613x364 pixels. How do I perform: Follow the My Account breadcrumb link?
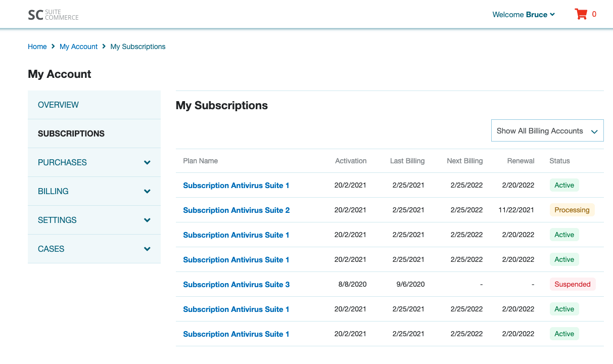[78, 47]
